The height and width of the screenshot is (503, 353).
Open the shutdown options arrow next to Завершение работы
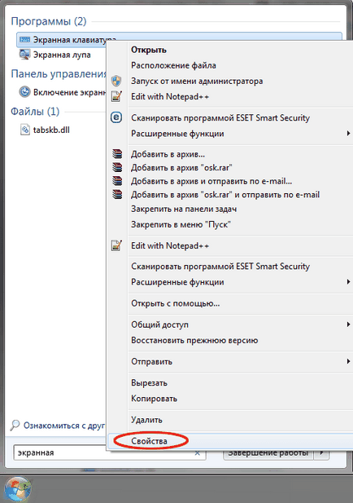coord(321,452)
